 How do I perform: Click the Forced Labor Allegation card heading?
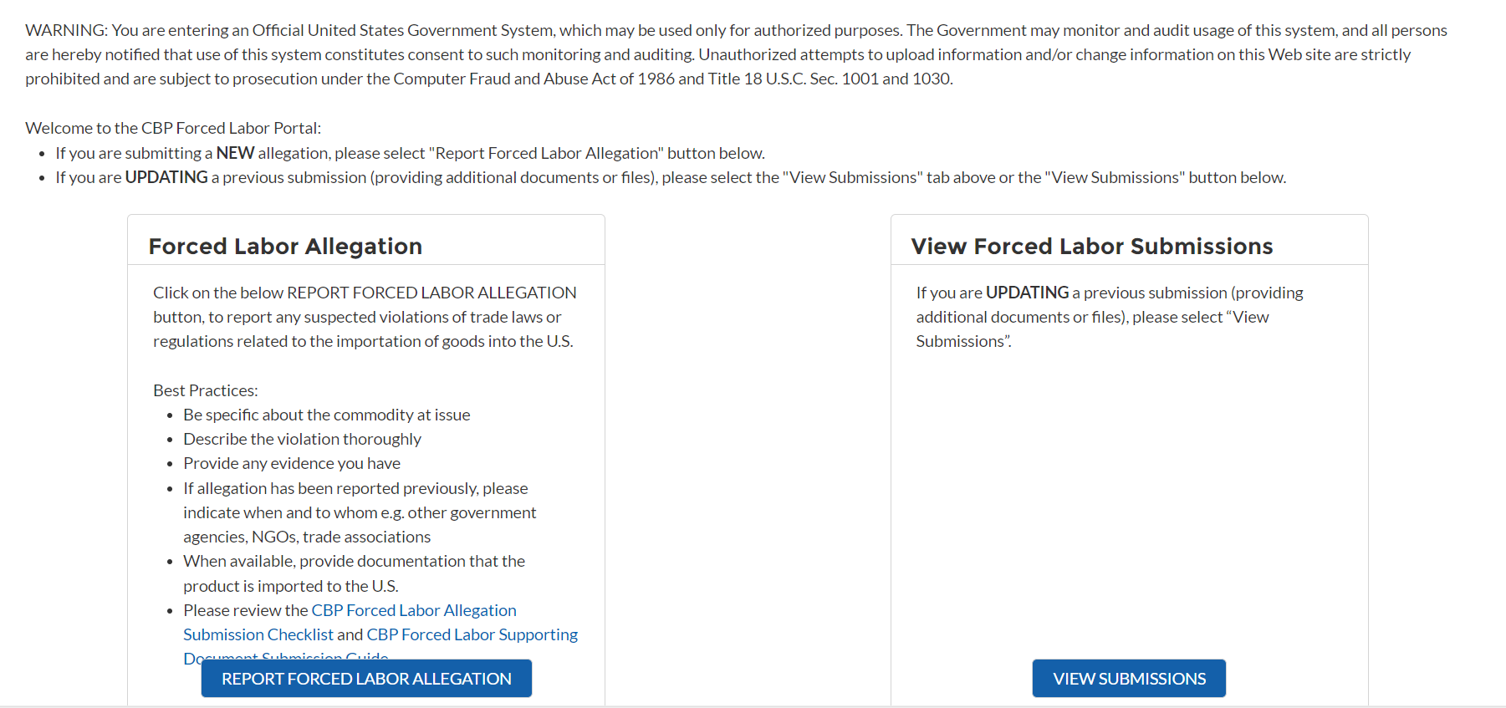tap(285, 247)
